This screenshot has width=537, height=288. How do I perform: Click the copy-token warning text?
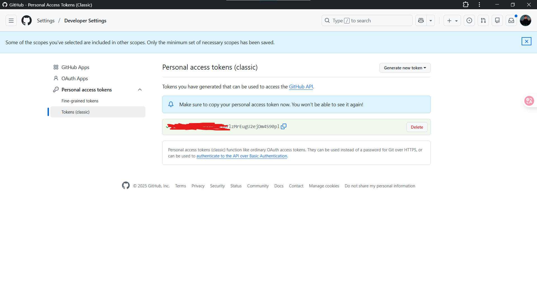click(271, 105)
